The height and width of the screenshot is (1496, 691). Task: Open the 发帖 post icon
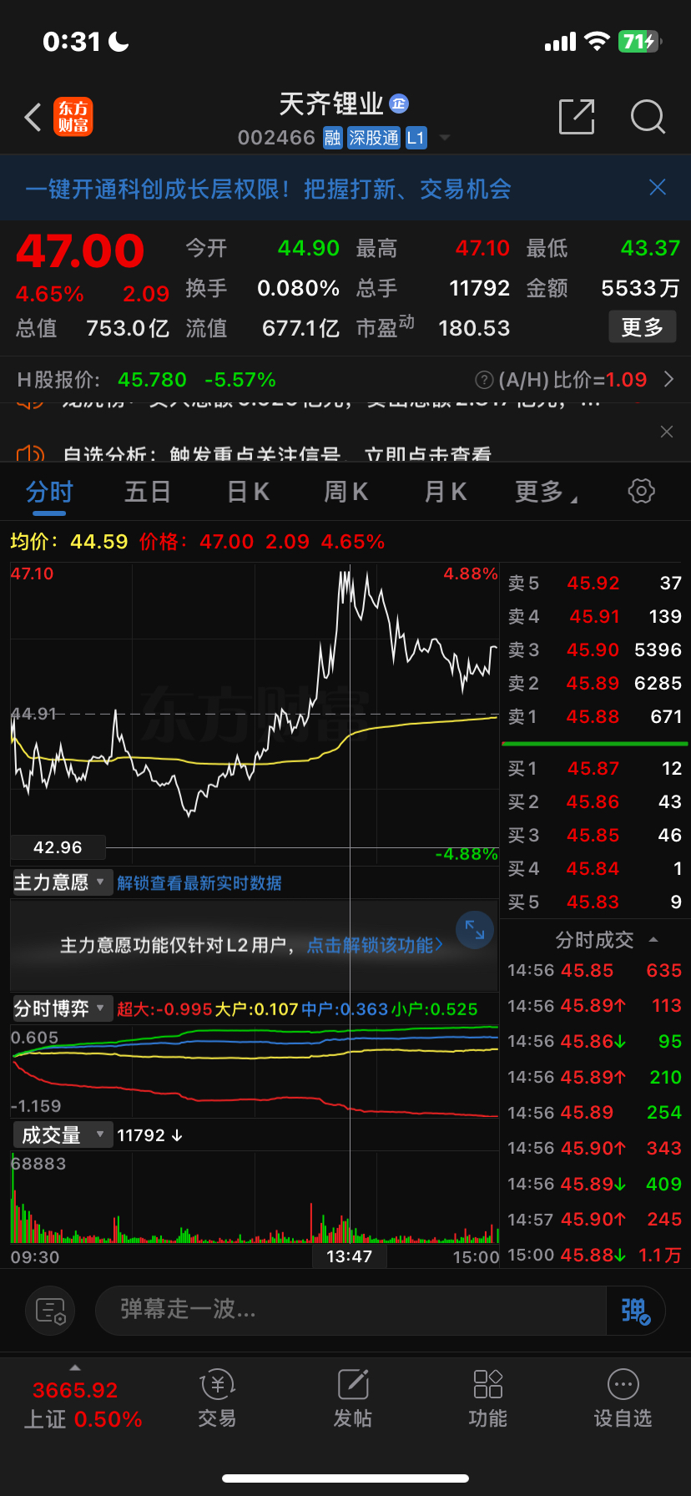click(353, 1399)
